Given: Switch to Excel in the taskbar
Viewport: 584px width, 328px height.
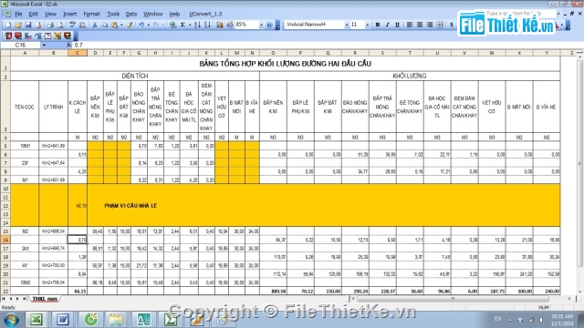Looking at the screenshot, I should coord(36,320).
